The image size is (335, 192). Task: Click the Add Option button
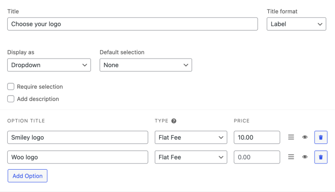coord(28,176)
